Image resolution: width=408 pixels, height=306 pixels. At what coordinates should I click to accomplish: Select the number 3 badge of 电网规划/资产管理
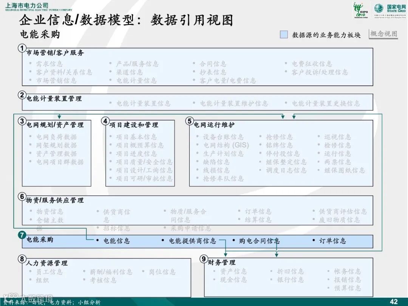point(22,121)
